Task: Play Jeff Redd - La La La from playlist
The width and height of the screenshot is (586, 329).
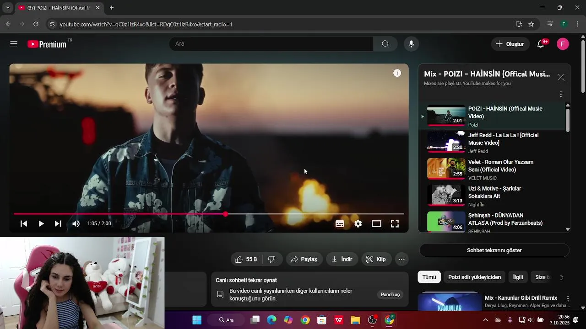Action: pos(492,143)
